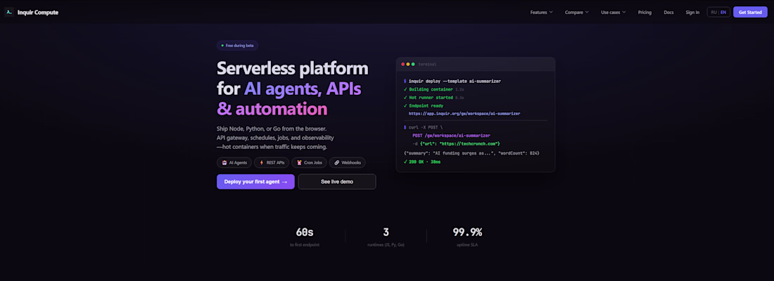Open See live demo
Image resolution: width=774 pixels, height=281 pixels.
337,181
